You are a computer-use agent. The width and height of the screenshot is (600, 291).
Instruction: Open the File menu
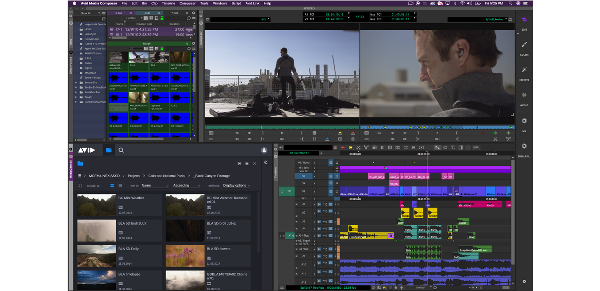tap(124, 3)
